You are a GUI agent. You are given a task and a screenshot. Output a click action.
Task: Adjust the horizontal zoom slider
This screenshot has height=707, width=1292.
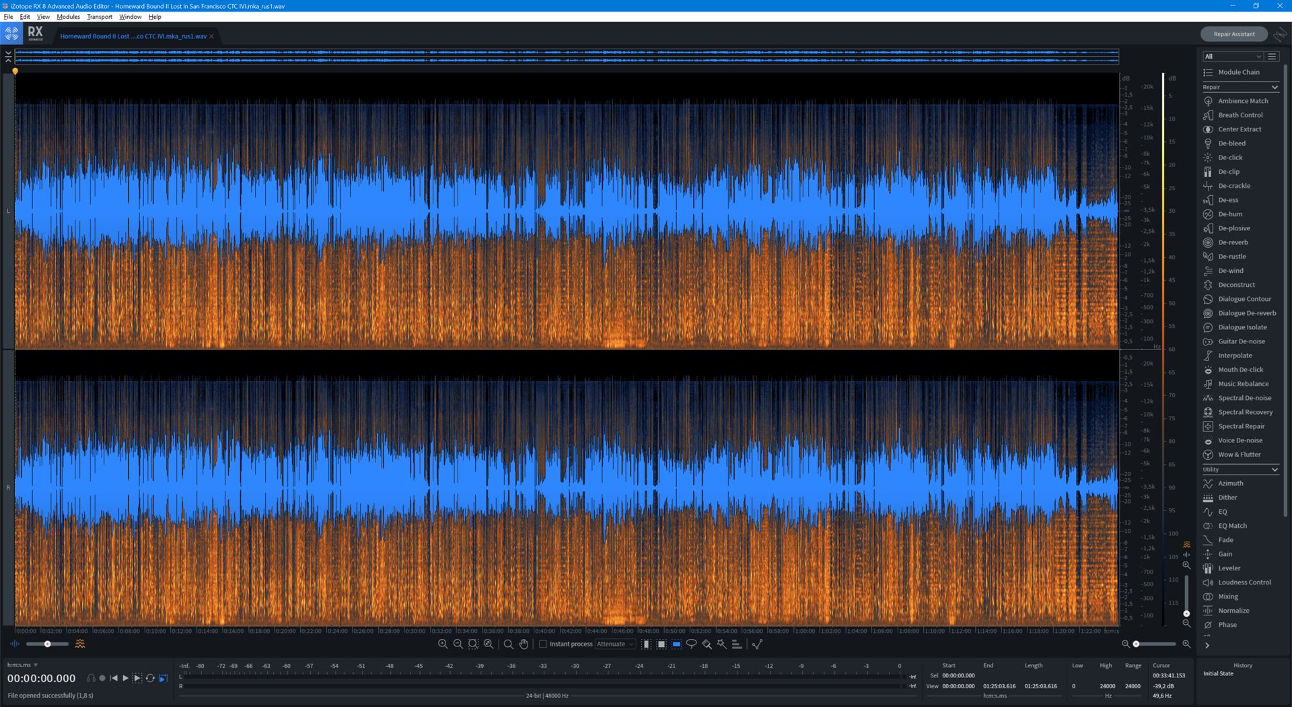point(1155,644)
